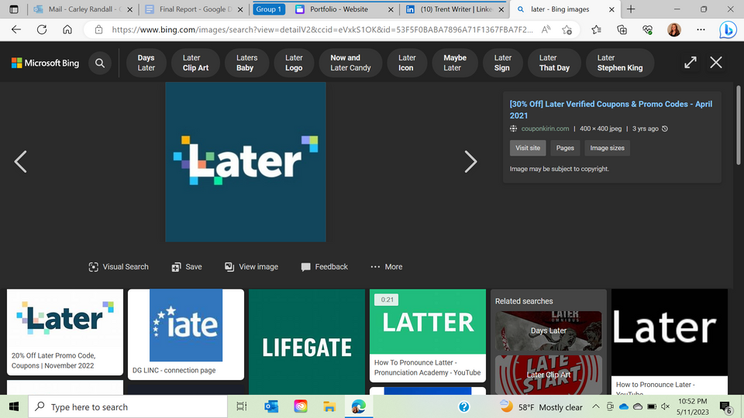Viewport: 744px width, 418px height.
Task: Activate Read aloud icon in address bar
Action: pos(546,29)
